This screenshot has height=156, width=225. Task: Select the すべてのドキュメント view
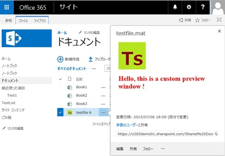tap(72, 69)
